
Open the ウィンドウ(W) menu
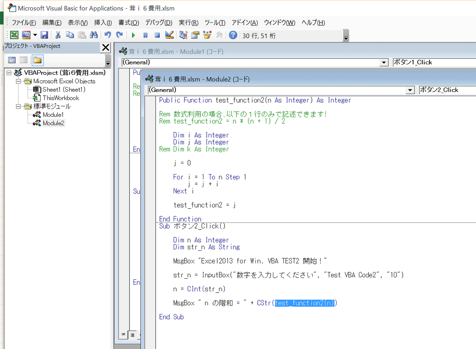(280, 23)
